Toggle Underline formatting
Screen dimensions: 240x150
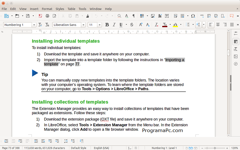click(121, 25)
